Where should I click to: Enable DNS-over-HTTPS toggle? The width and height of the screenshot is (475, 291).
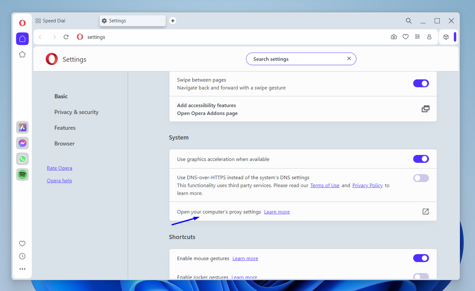pyautogui.click(x=421, y=178)
